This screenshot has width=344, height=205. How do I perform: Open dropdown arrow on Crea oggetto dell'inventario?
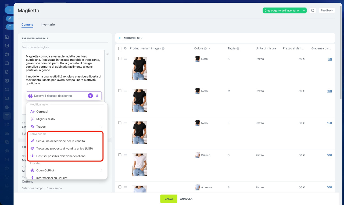click(304, 10)
